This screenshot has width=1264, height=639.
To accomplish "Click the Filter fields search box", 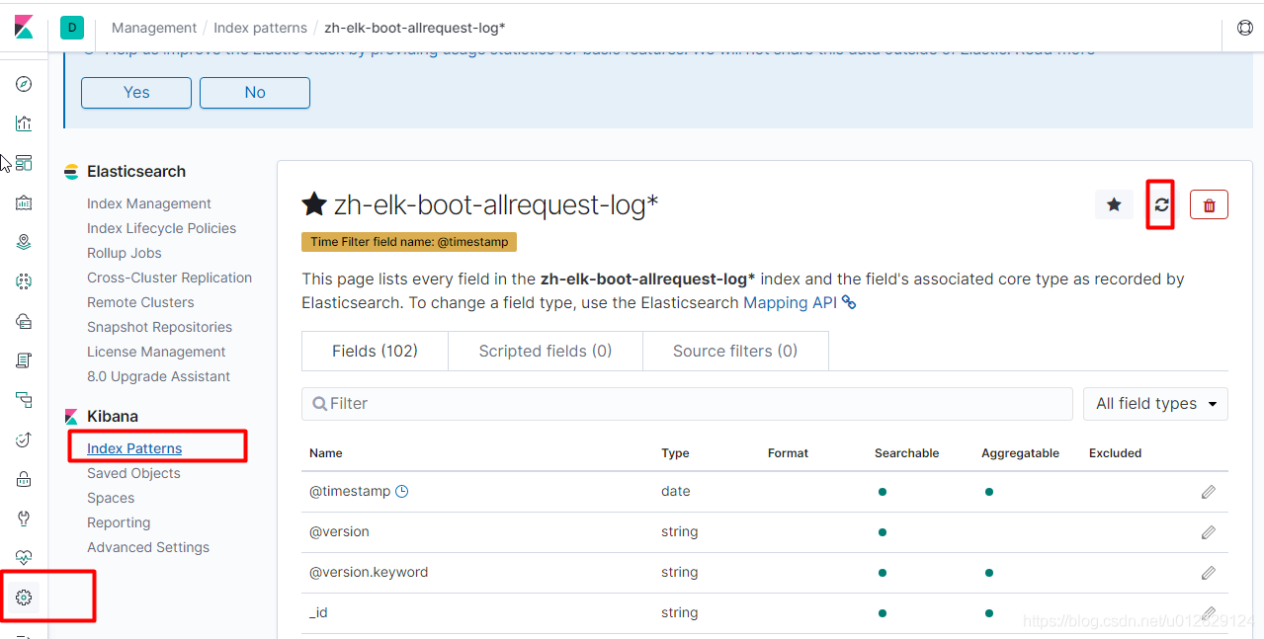I will coord(687,404).
